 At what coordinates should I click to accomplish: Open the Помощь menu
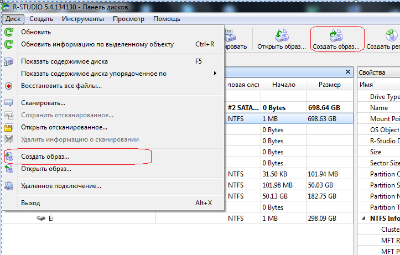tap(167, 19)
